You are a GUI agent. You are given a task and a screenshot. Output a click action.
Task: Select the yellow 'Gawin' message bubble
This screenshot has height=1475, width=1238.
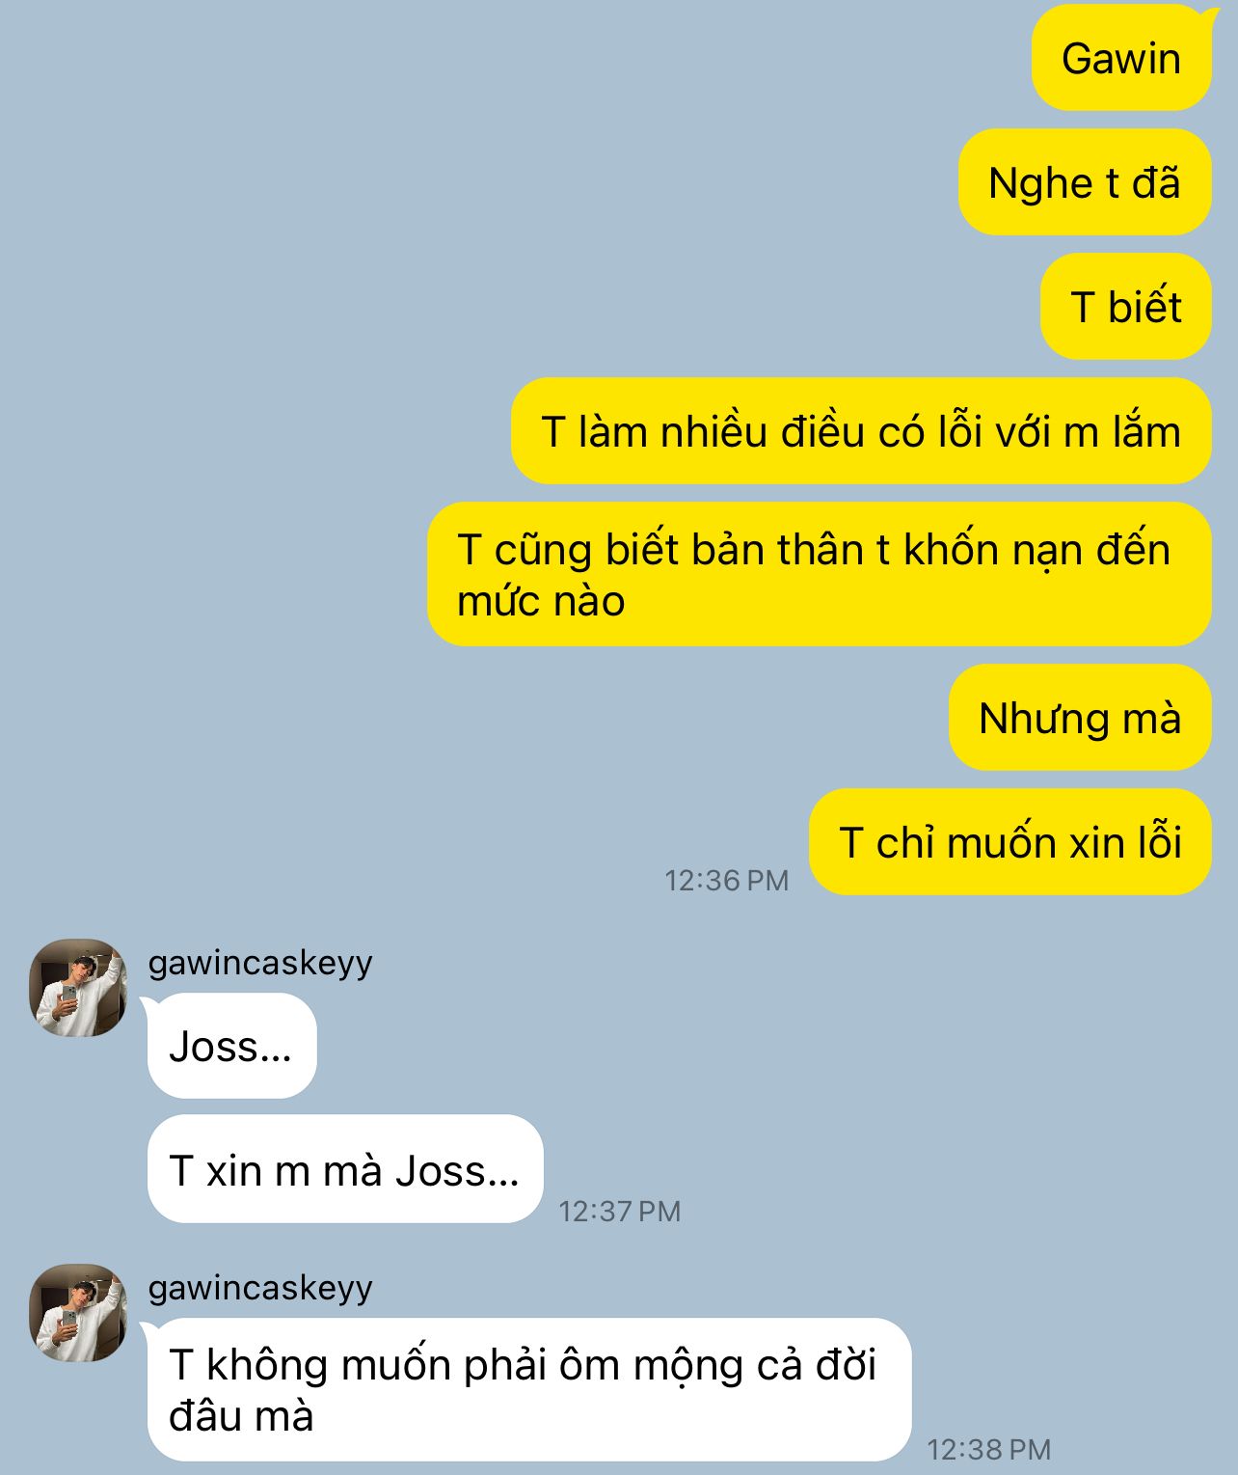1121,59
